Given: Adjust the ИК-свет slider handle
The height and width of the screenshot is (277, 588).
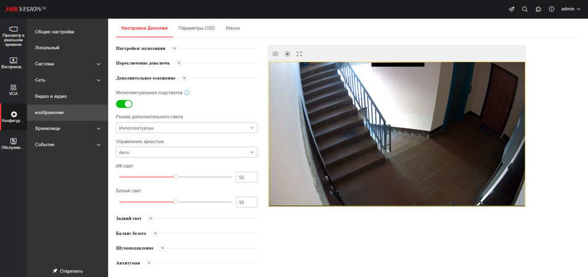Looking at the screenshot, I should (176, 177).
